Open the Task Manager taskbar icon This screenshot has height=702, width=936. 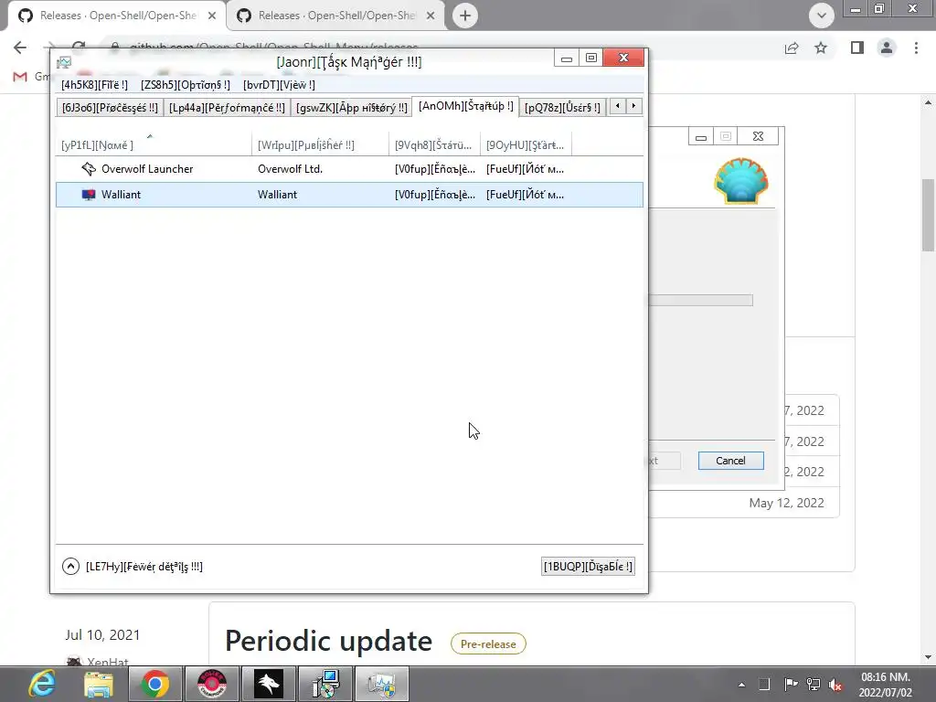382,684
